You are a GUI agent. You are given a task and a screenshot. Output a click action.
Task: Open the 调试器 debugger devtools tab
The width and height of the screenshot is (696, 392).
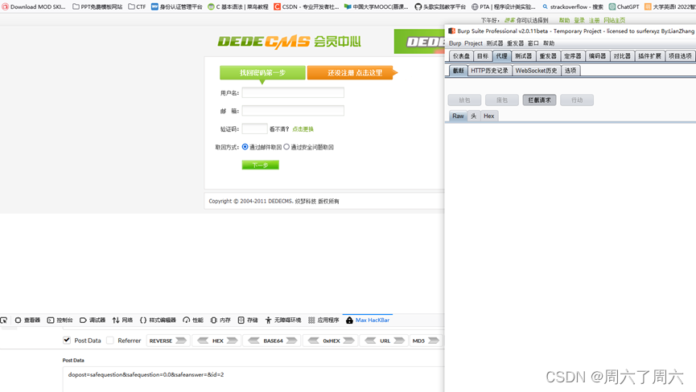[x=93, y=320]
